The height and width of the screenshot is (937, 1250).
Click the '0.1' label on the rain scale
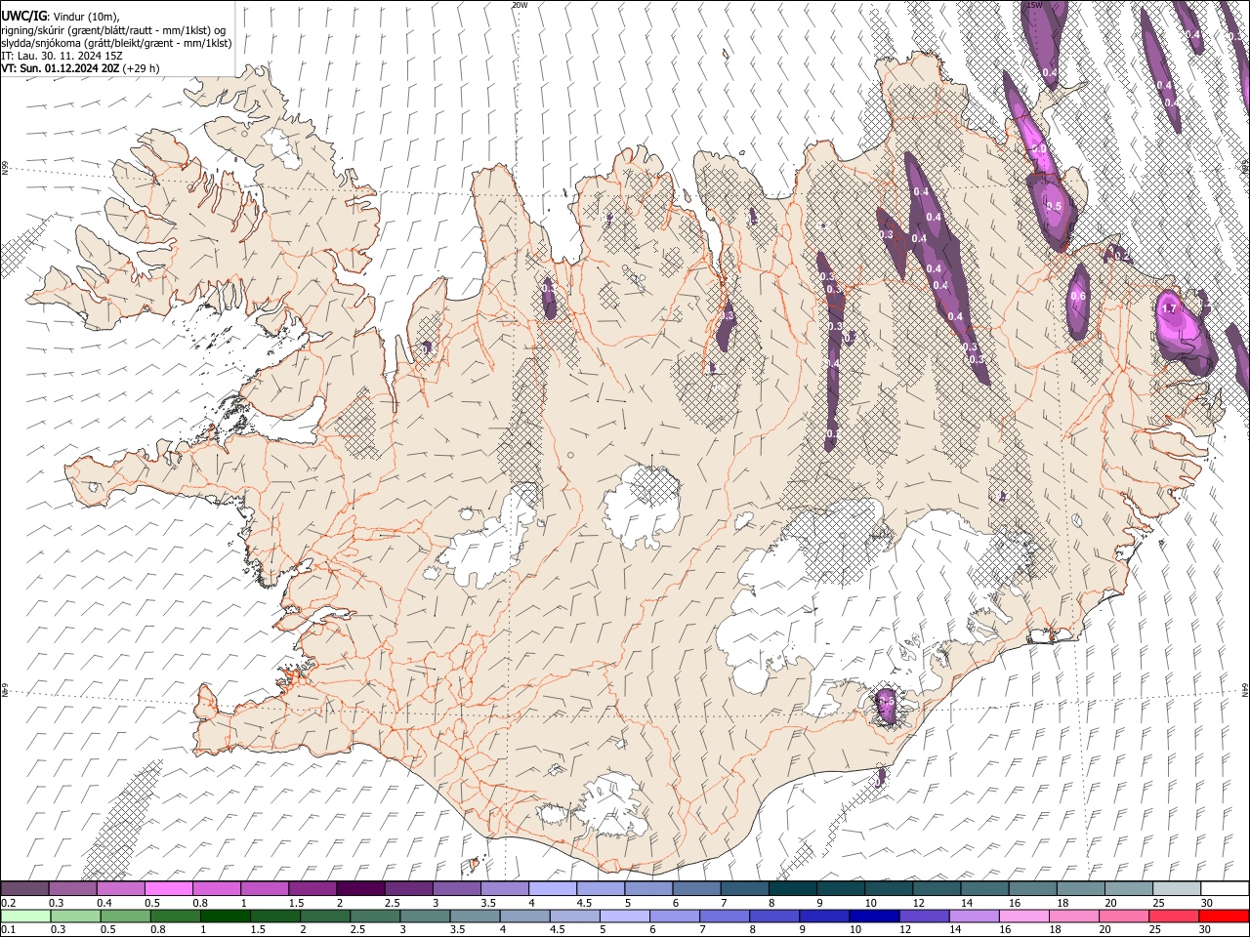[7, 929]
